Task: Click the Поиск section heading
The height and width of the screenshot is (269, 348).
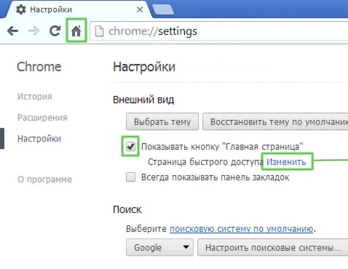Action: pyautogui.click(x=127, y=210)
